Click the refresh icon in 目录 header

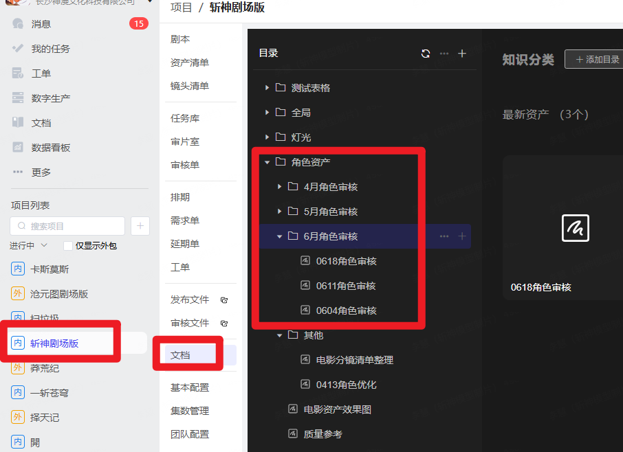(426, 54)
